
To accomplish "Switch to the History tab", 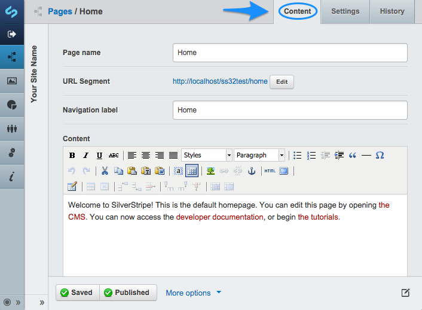I will pyautogui.click(x=392, y=11).
